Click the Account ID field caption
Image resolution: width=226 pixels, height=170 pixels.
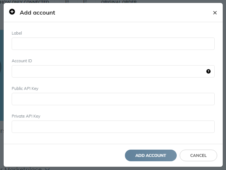(22, 61)
